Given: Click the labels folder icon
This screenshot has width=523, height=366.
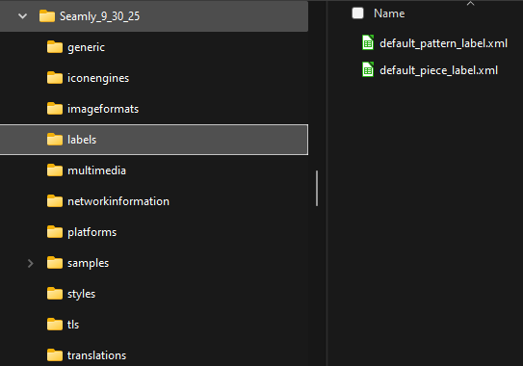Looking at the screenshot, I should pyautogui.click(x=55, y=140).
